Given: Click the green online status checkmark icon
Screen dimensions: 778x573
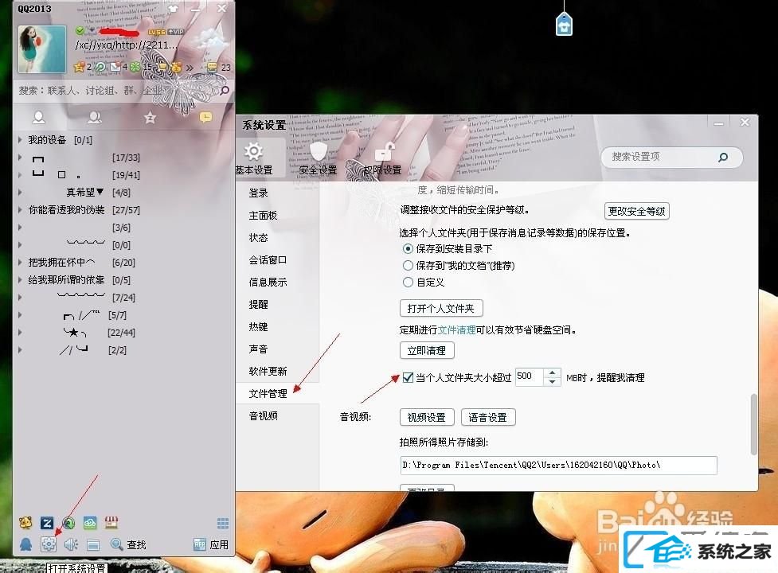Looking at the screenshot, I should 80,31.
